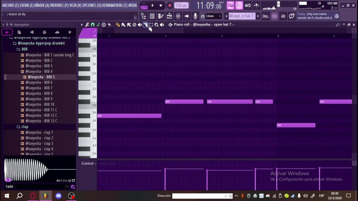Viewport: 358px width, 201px height.
Task: Select @luvyosha - 808 5 sample
Action: (41, 77)
